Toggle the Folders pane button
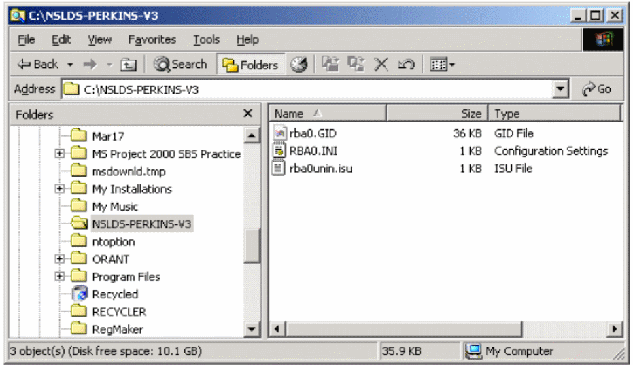The image size is (633, 365). click(x=250, y=65)
